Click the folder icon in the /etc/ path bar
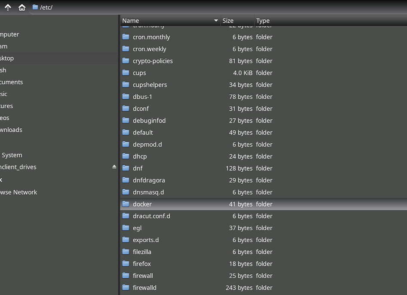The height and width of the screenshot is (295, 407). tap(35, 7)
